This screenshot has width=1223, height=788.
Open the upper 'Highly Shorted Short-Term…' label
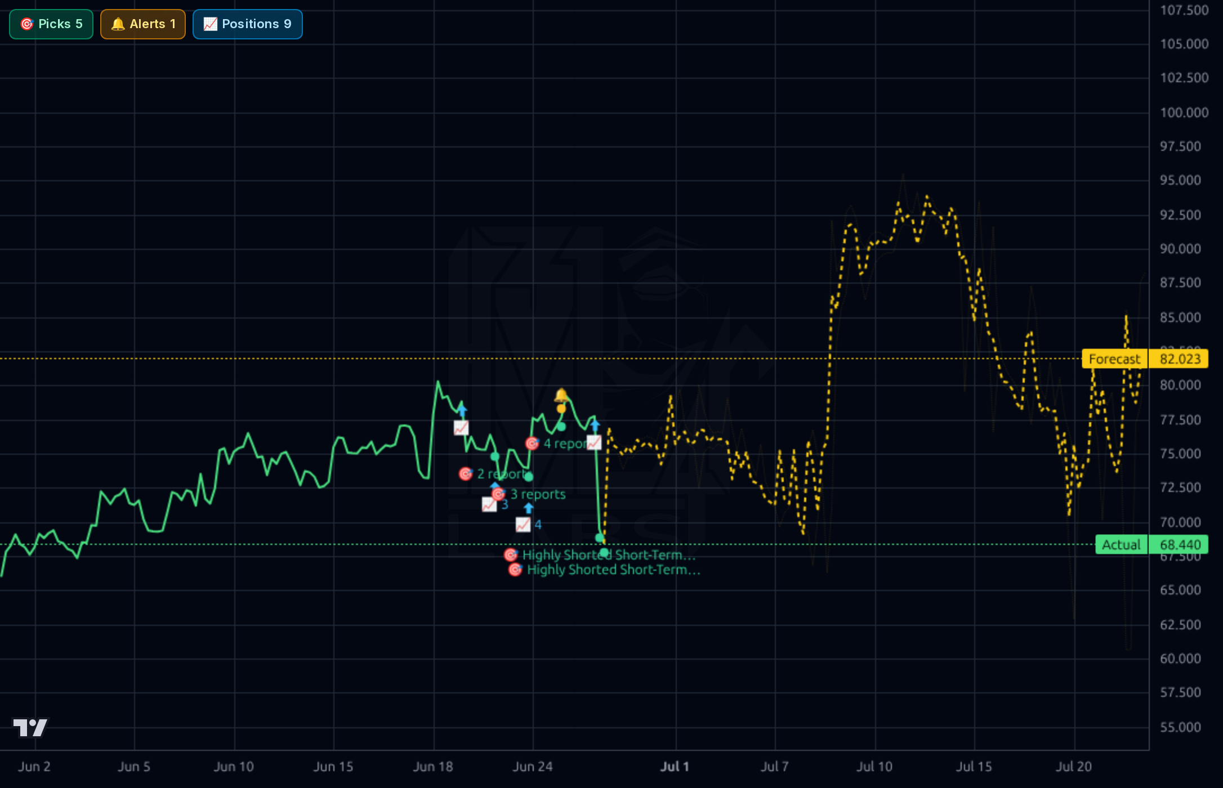coord(609,555)
